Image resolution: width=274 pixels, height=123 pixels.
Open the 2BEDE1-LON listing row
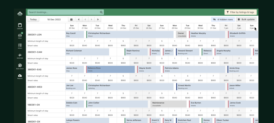click(35, 35)
